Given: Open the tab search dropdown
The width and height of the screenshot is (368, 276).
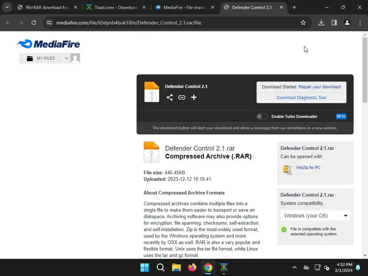Looking at the screenshot, I should tap(7, 7).
